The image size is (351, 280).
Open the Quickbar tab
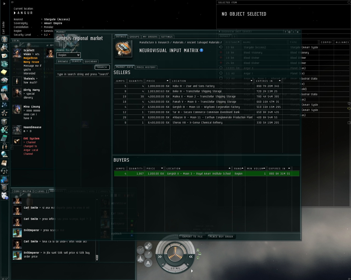[91, 61]
